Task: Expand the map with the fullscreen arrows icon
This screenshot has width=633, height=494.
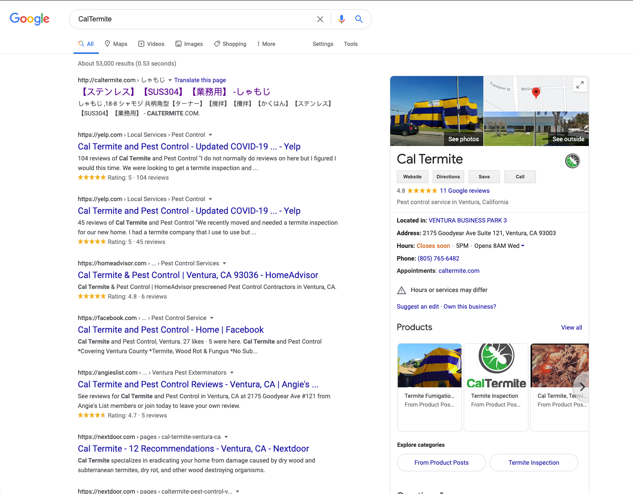Action: click(580, 85)
